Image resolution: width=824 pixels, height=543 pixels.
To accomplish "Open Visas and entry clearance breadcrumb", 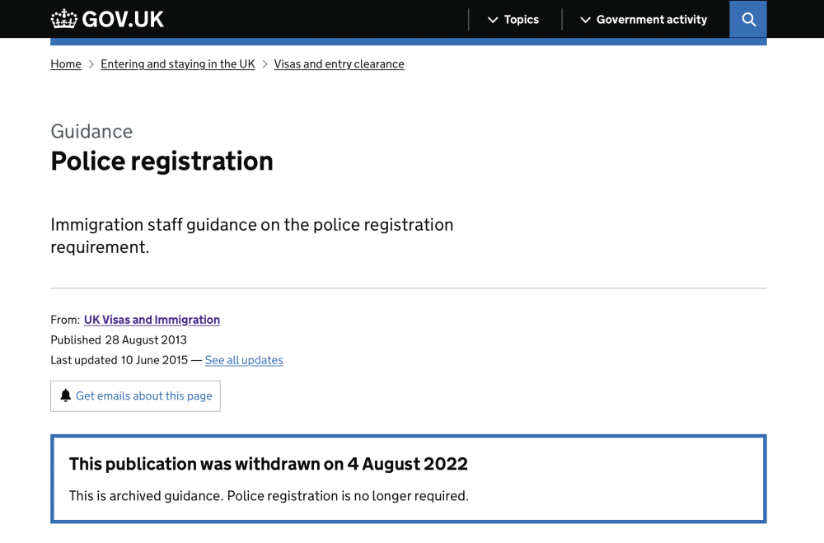I will point(339,64).
